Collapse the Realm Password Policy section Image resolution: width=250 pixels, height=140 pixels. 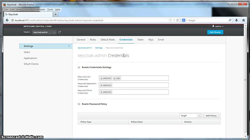coord(79,104)
